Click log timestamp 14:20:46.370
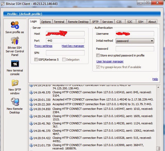Image resolution: width=165 pixels, height=151 pixels. (x=42, y=131)
